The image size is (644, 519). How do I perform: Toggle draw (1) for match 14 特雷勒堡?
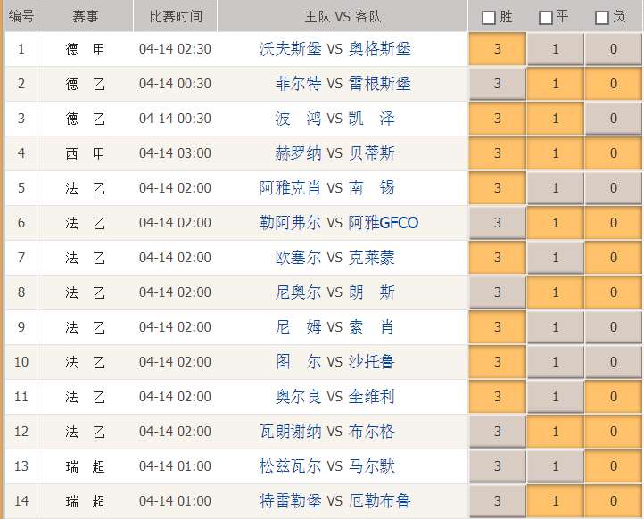pyautogui.click(x=556, y=501)
